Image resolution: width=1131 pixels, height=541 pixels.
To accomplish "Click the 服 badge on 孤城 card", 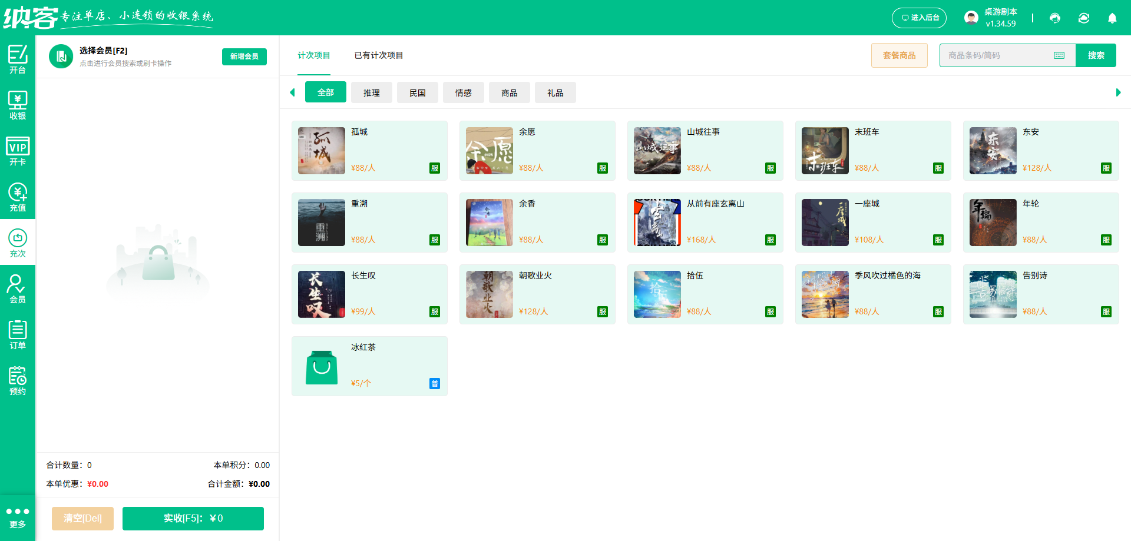I will [435, 168].
